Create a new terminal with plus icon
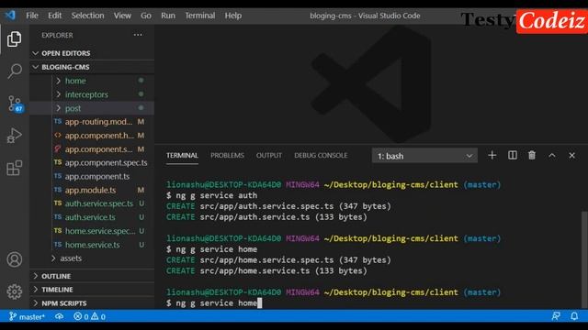Image resolution: width=588 pixels, height=330 pixels. coord(492,155)
